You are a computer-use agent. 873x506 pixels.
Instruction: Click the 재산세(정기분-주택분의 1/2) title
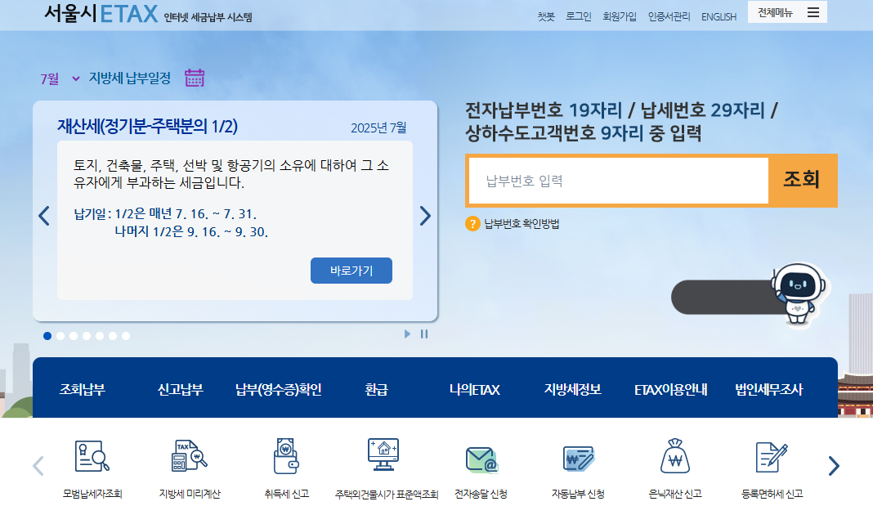[x=147, y=127]
